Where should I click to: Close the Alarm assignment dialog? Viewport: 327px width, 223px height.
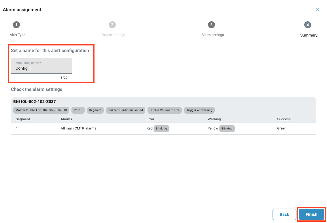(x=317, y=10)
